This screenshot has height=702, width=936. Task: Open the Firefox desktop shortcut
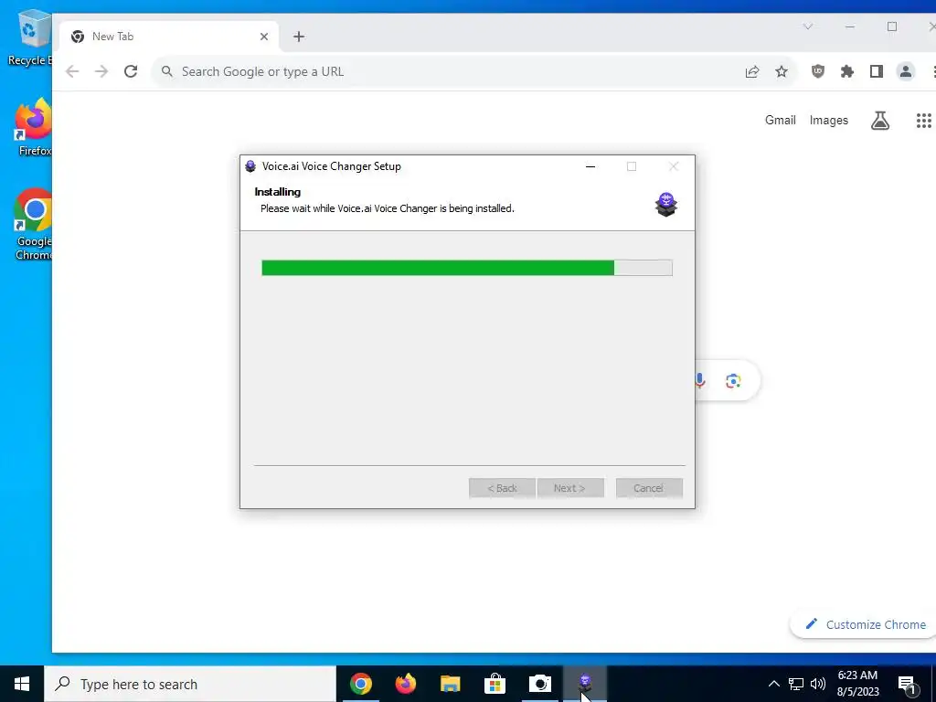click(34, 128)
